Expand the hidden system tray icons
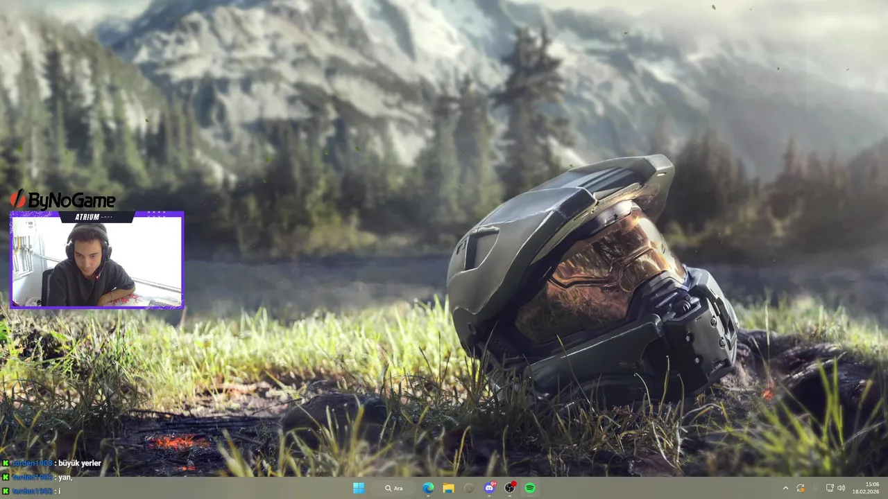The image size is (888, 499). (x=785, y=488)
